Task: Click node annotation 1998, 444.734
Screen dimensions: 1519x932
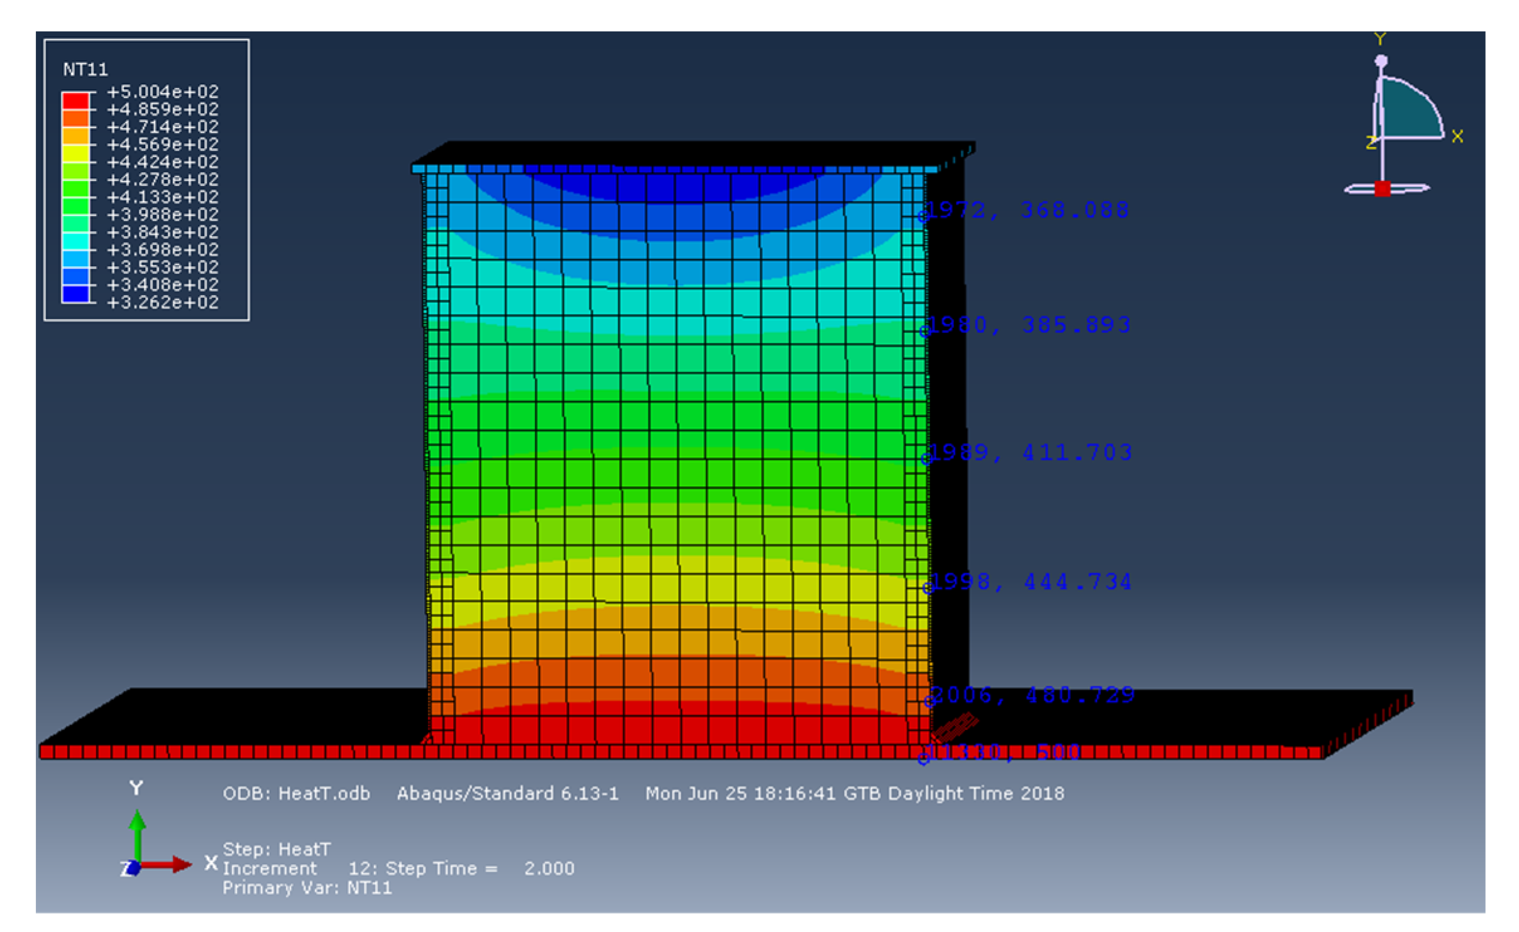Action: pyautogui.click(x=1031, y=582)
